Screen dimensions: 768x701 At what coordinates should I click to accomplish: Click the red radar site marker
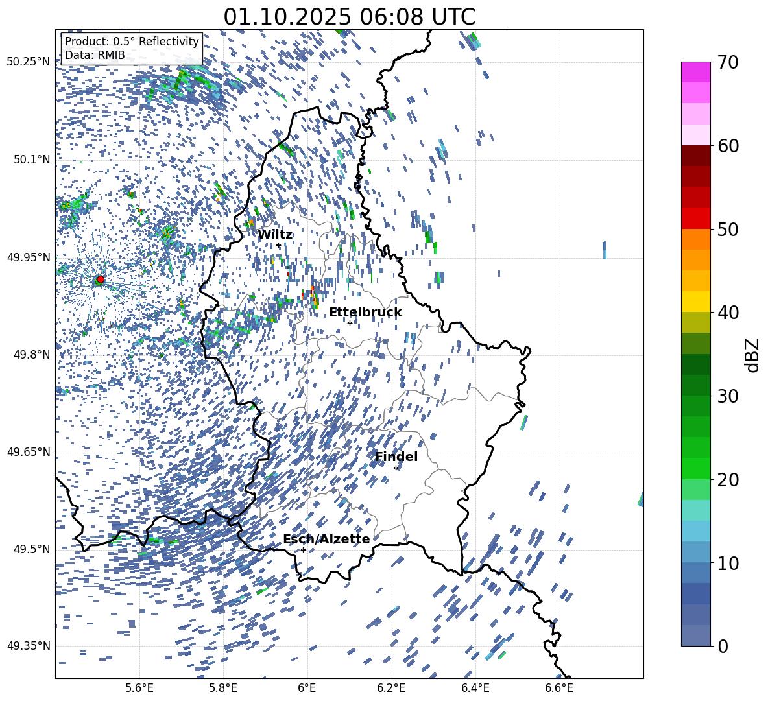(x=101, y=279)
